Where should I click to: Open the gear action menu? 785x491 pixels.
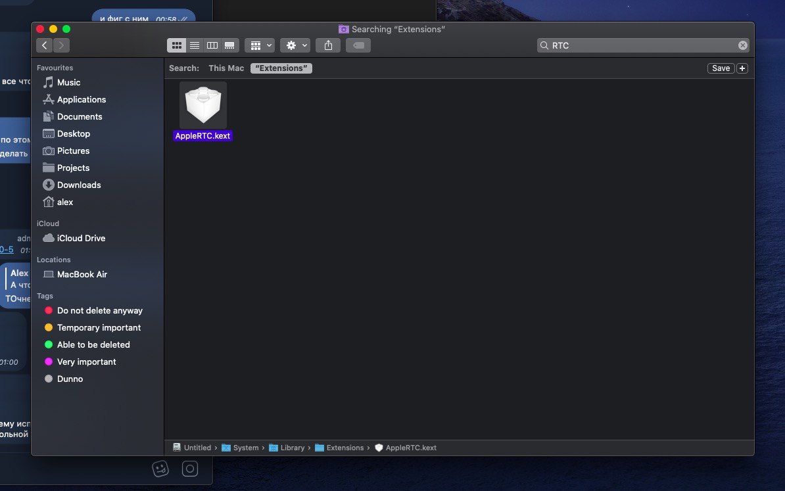295,45
